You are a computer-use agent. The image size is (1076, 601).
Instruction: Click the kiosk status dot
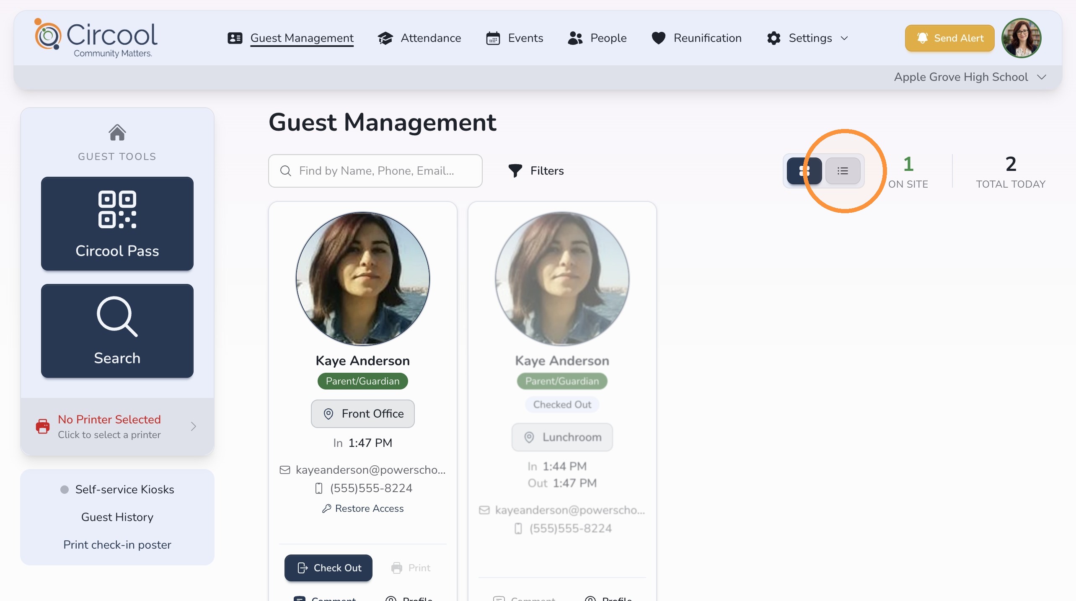65,490
